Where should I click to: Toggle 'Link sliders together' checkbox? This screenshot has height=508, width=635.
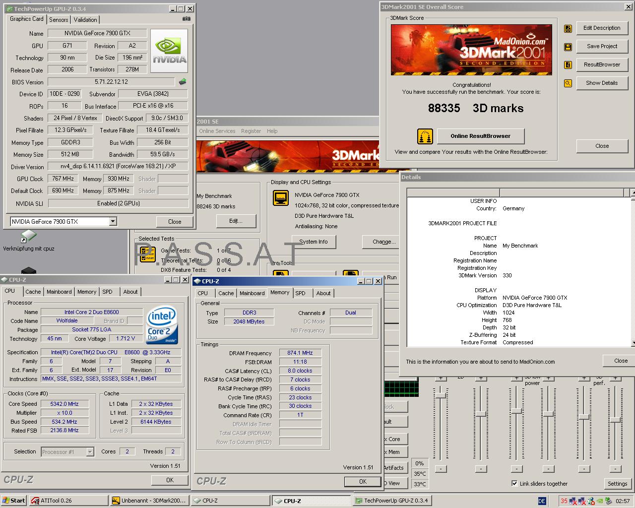pos(514,483)
